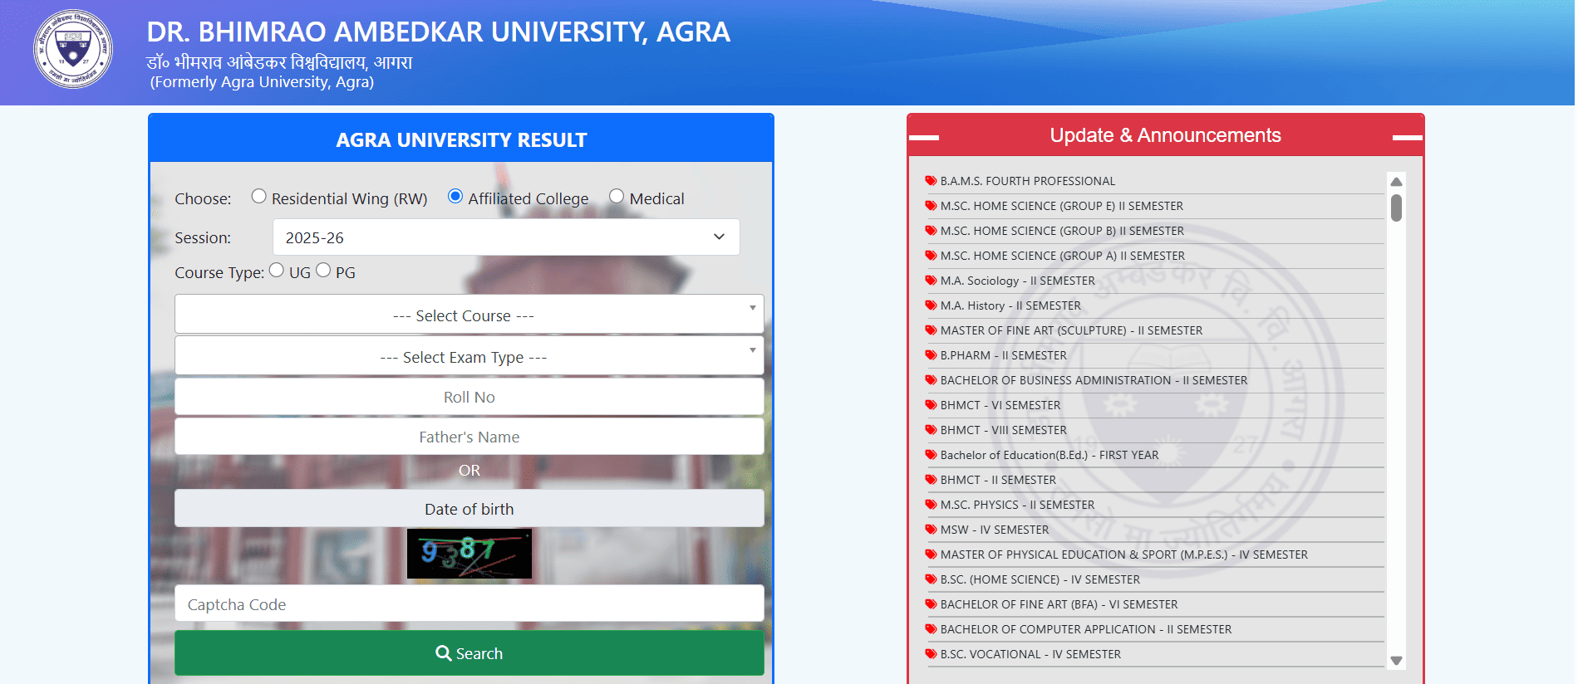This screenshot has width=1578, height=684.
Task: Open BHMCT - VIII SEMESTER announcement
Action: [1004, 430]
